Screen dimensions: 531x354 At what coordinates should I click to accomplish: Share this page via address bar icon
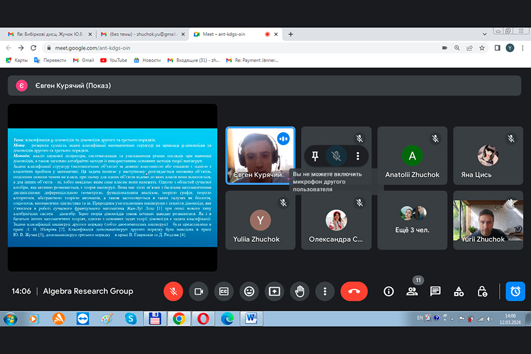click(470, 48)
